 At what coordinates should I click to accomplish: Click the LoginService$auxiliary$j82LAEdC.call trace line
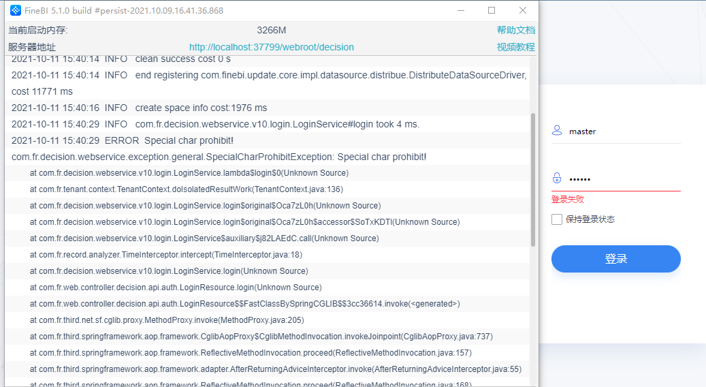pos(204,238)
